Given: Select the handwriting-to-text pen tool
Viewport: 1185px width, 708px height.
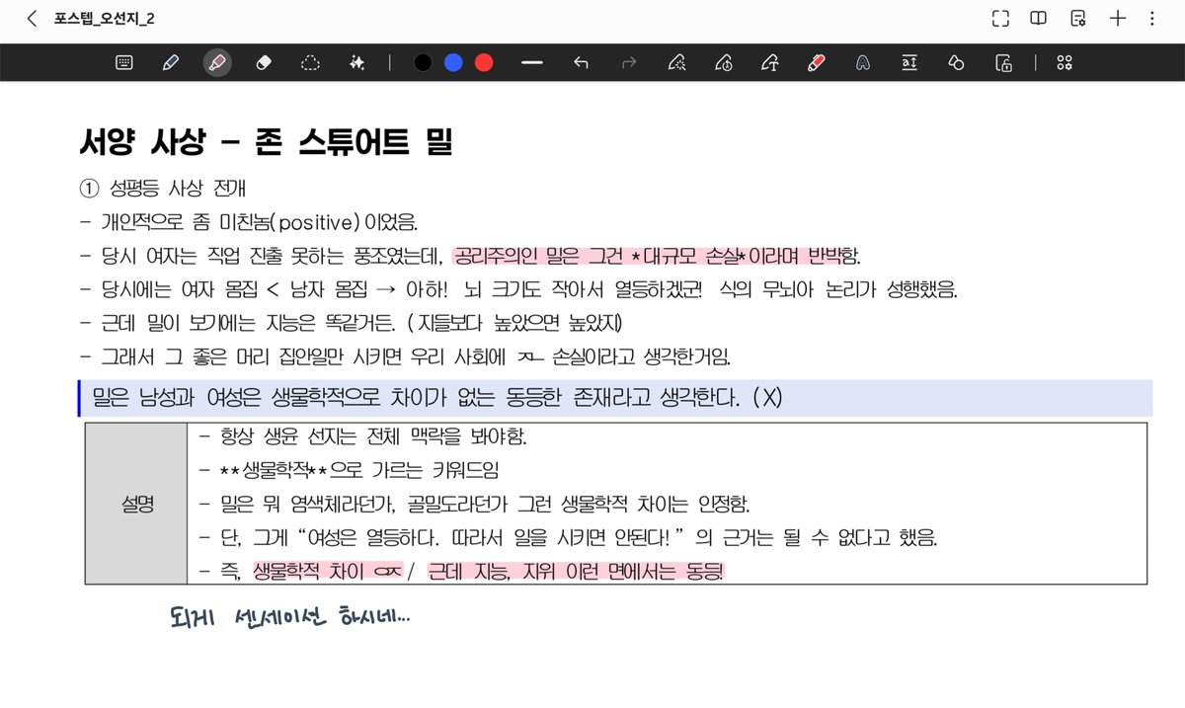Looking at the screenshot, I should (x=769, y=63).
